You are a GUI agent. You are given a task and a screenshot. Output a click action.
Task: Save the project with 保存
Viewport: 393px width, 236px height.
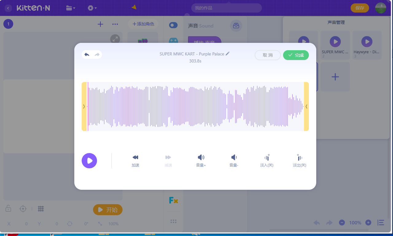pos(360,8)
